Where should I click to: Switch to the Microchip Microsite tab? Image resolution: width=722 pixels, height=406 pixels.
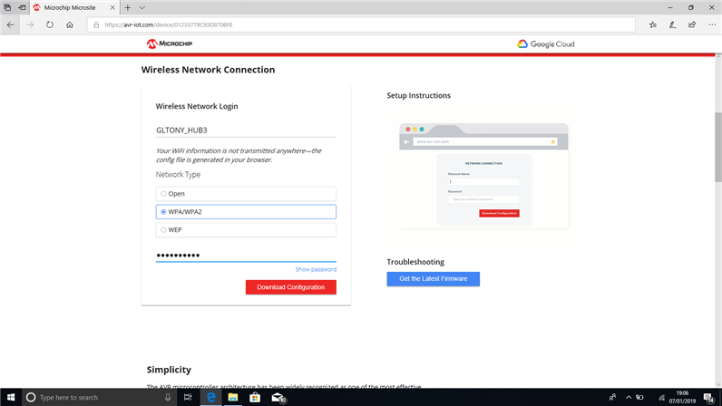coord(69,7)
